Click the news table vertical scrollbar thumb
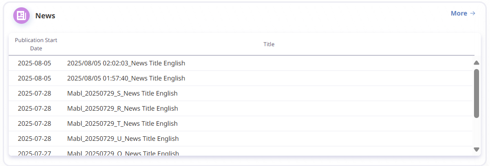 click(476, 94)
